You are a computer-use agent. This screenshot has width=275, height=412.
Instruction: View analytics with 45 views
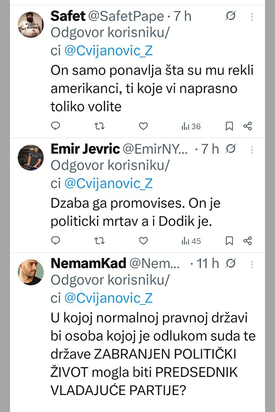click(191, 241)
